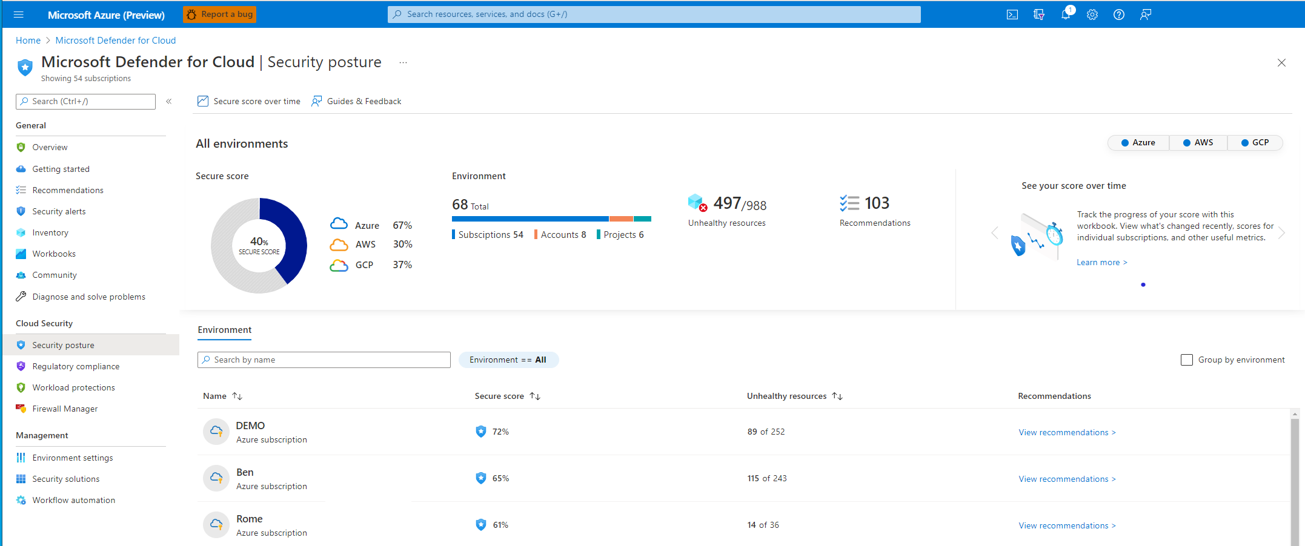Toggle the GCP environment filter

(x=1255, y=143)
